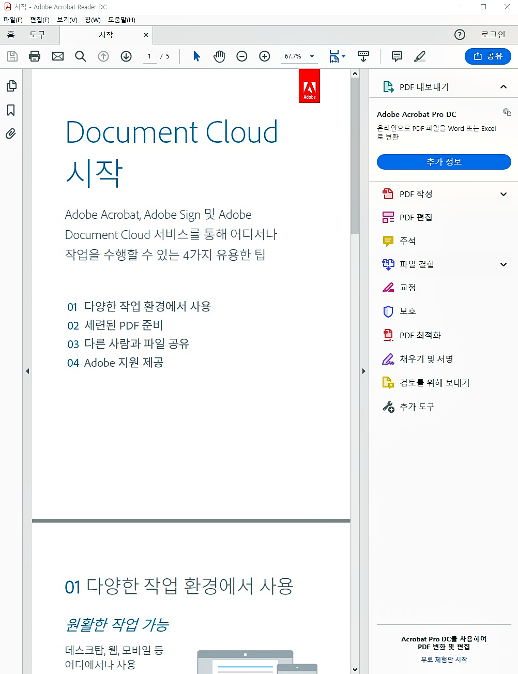
Task: Activate the Hand pan tool
Action: click(x=219, y=56)
